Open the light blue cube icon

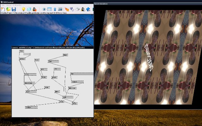coord(29,9)
